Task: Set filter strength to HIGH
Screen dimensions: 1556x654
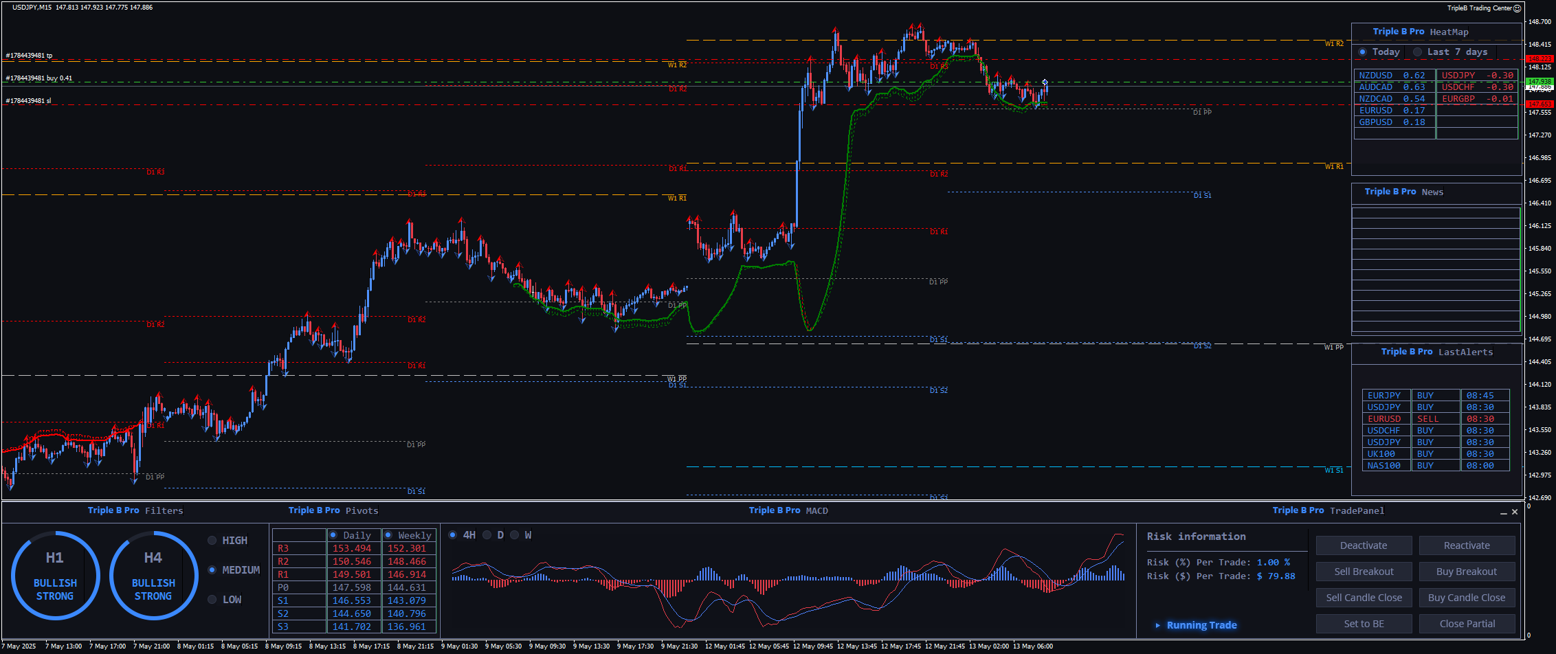Action: 212,541
